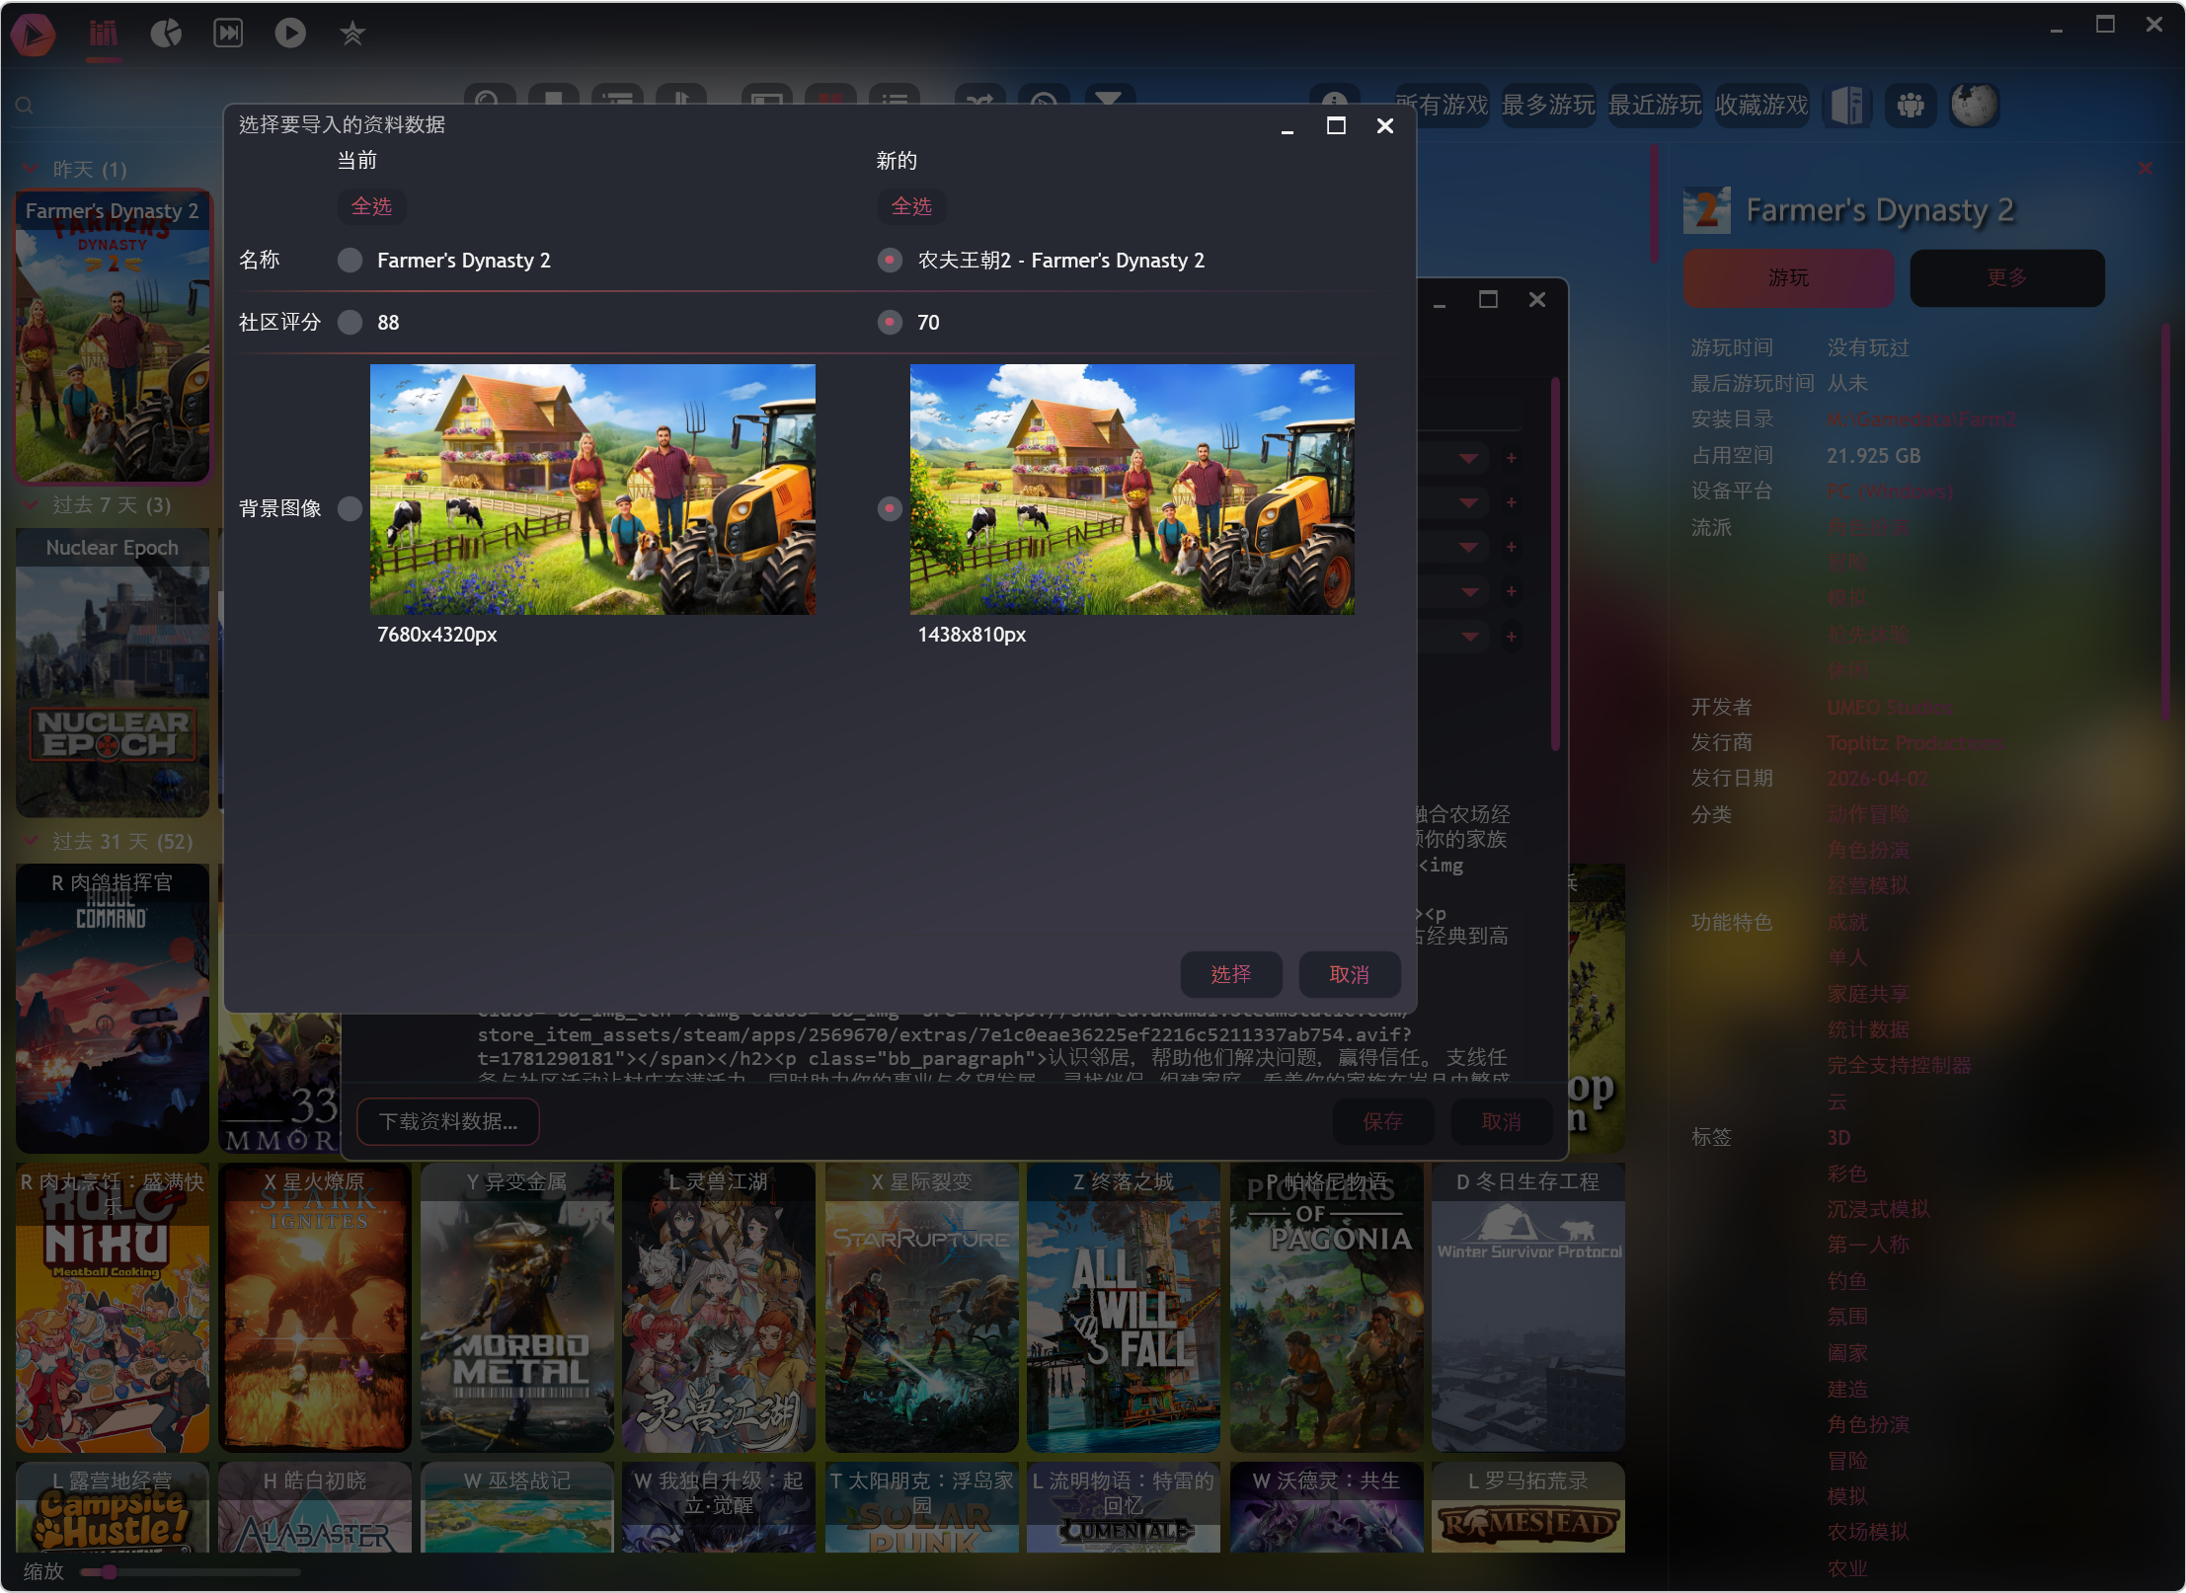Collapse the 过去 7 天 (3) group
Image resolution: width=2186 pixels, height=1593 pixels.
click(x=30, y=505)
